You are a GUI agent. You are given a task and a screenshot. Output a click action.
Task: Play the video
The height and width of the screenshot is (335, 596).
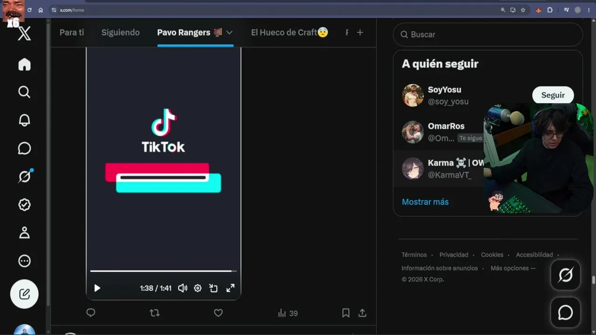pos(97,288)
